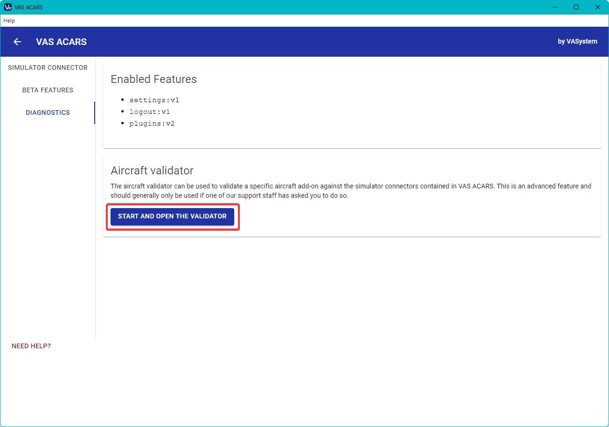The image size is (609, 427).
Task: Open the Beta Features tab
Action: pyautogui.click(x=48, y=90)
